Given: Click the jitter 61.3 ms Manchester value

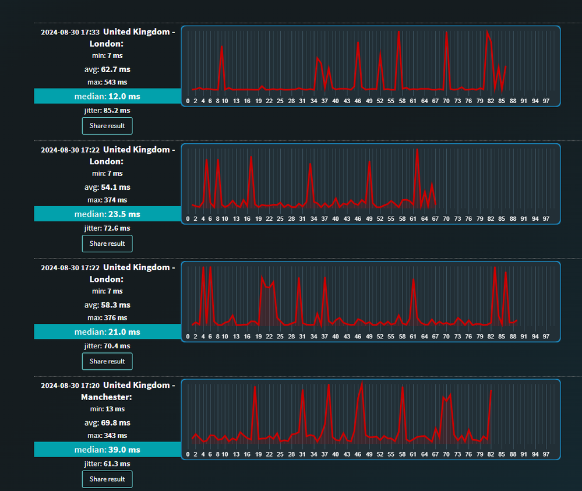Looking at the screenshot, I should coord(107,463).
